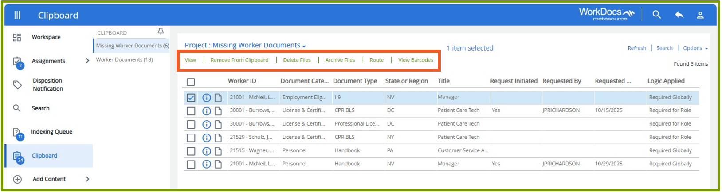Screen dimensions: 722x193
Task: Click info icon for the I-9 row
Action: tap(206, 98)
